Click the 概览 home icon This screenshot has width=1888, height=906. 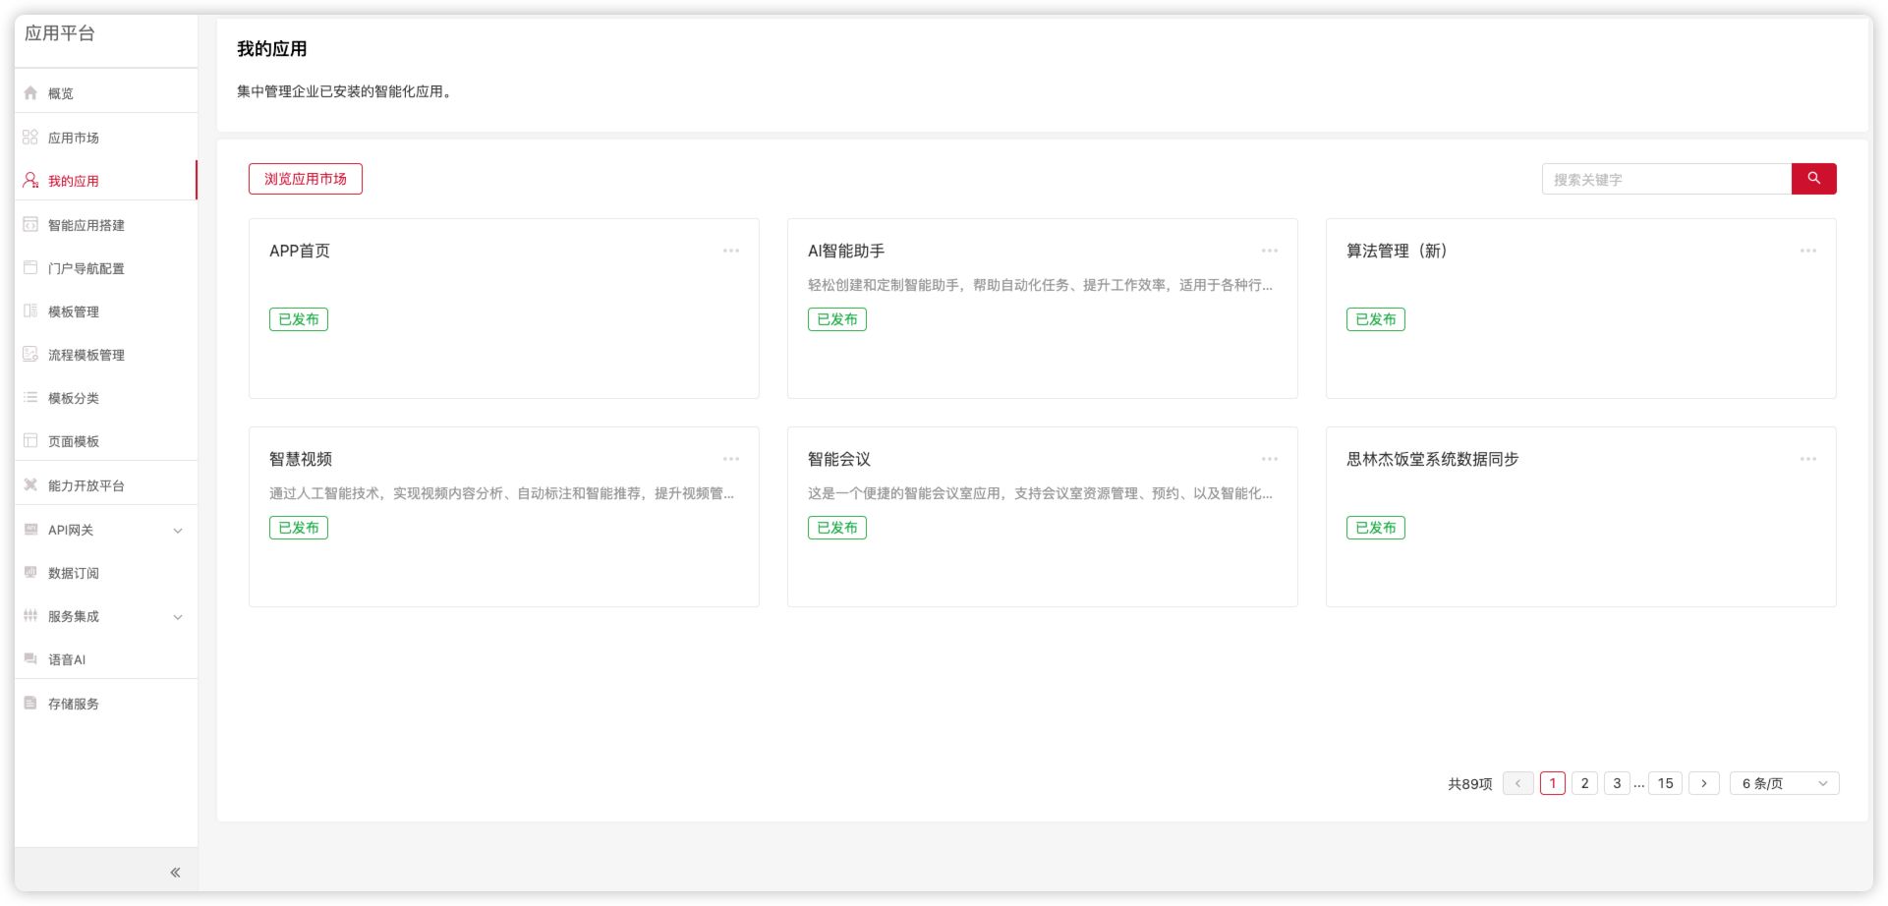30,93
